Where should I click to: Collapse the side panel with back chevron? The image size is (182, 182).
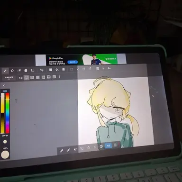coord(4,85)
